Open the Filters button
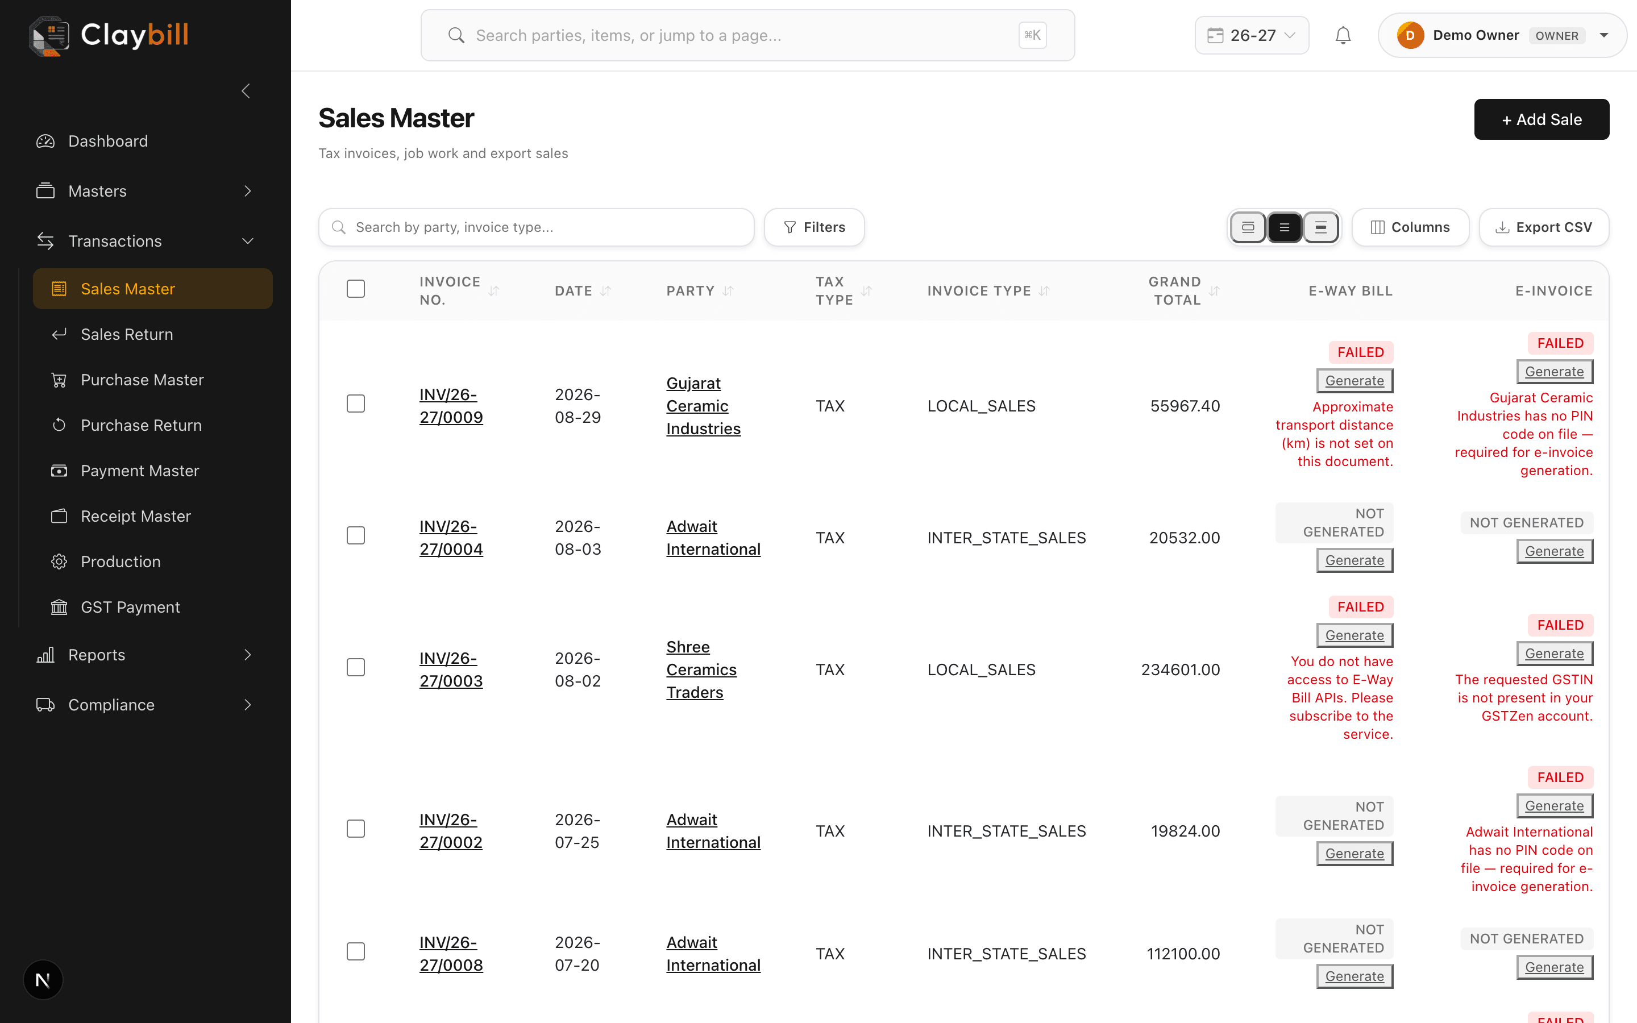Image resolution: width=1637 pixels, height=1023 pixels. pyautogui.click(x=814, y=227)
